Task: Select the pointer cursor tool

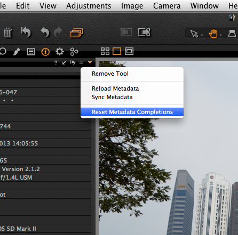Action: pos(194,34)
